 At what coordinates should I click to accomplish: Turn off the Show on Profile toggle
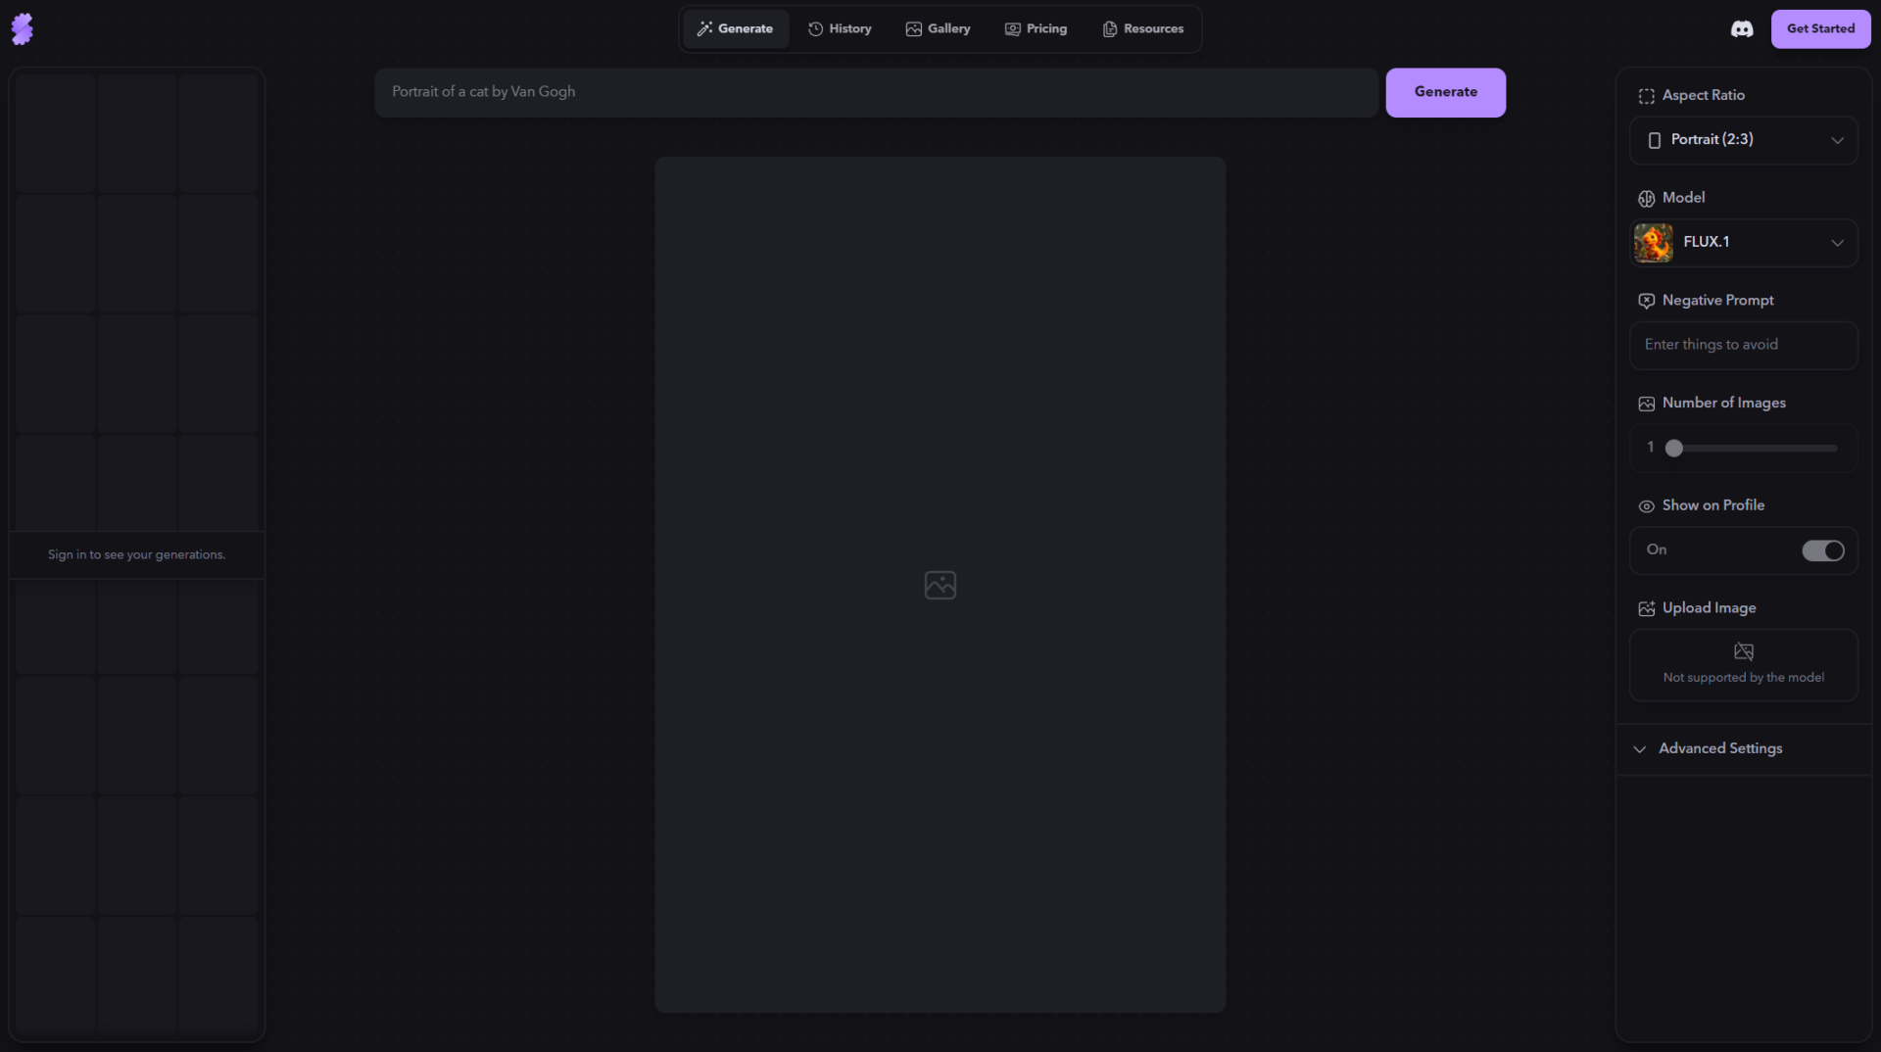point(1822,550)
